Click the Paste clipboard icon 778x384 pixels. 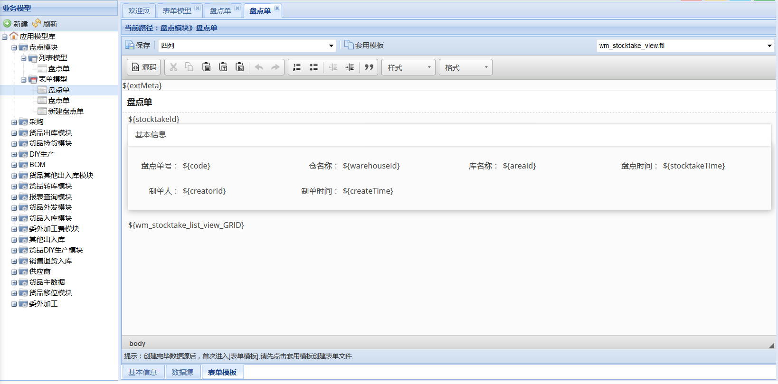tap(206, 67)
